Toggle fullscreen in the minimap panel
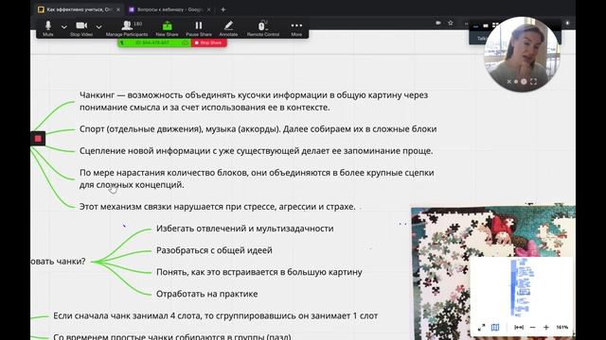This screenshot has width=606, height=340. [482, 328]
